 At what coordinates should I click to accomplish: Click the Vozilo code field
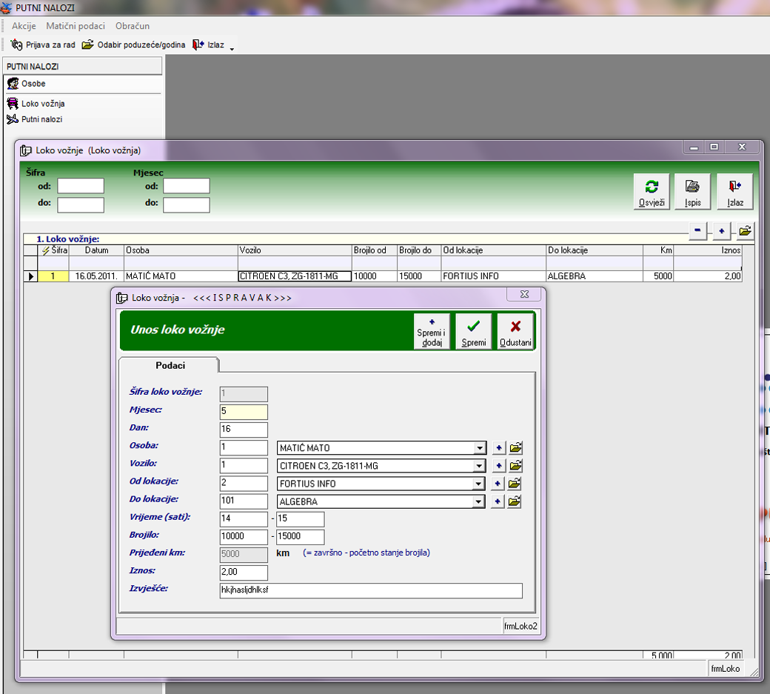[244, 465]
